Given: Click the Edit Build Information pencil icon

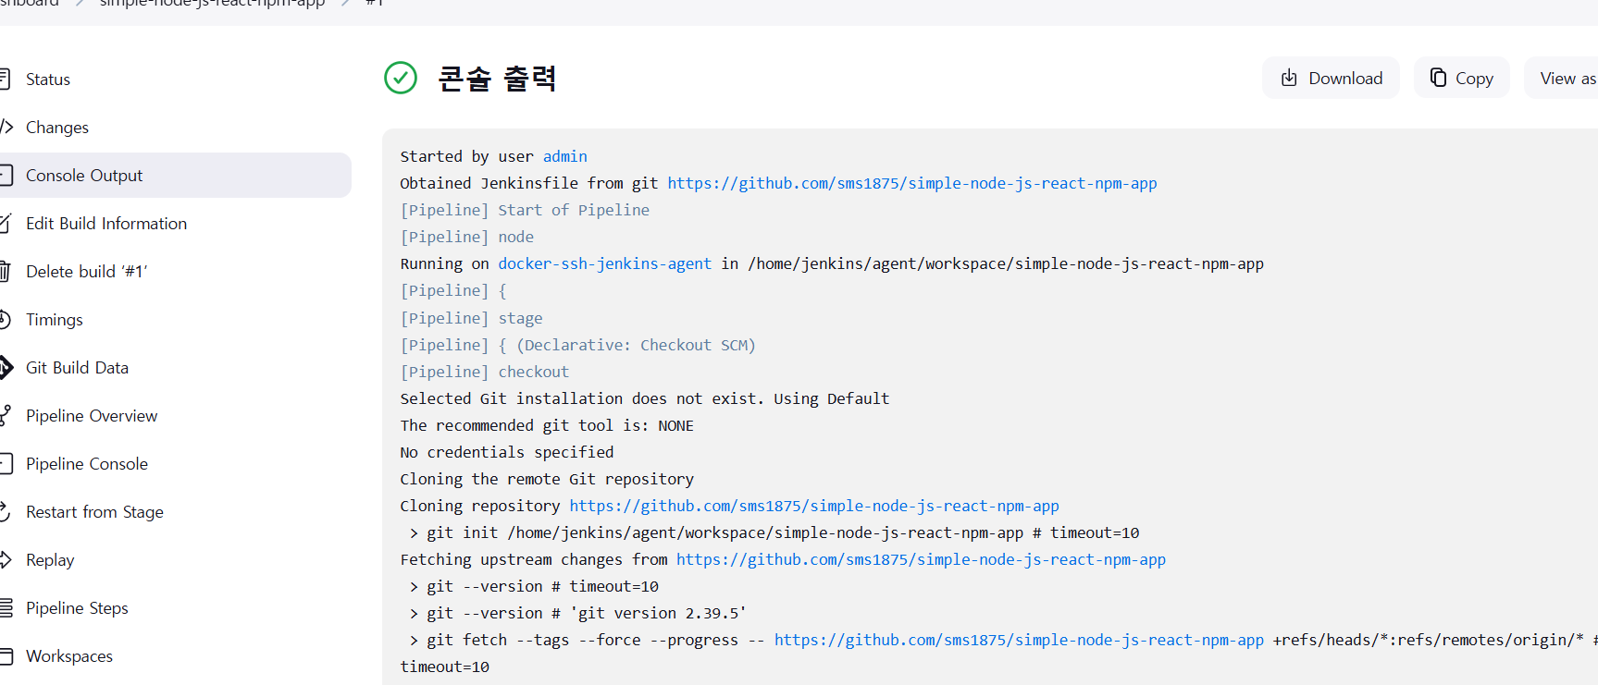Looking at the screenshot, I should tap(5, 224).
